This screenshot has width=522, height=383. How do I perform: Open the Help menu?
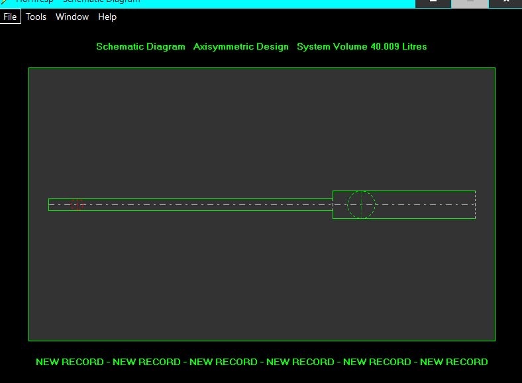coord(107,17)
